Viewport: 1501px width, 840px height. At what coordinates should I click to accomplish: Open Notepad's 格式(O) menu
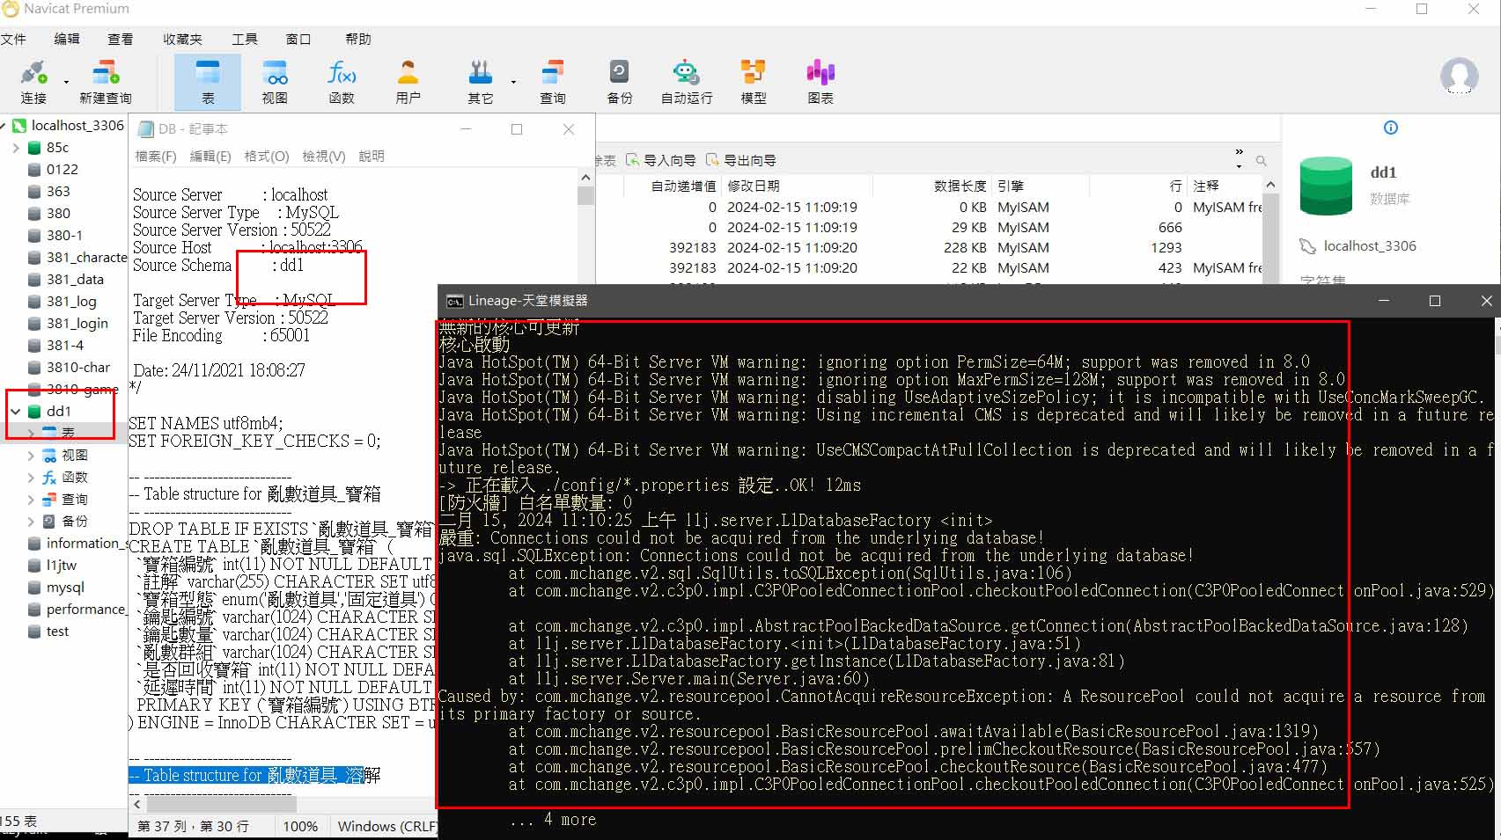click(267, 156)
